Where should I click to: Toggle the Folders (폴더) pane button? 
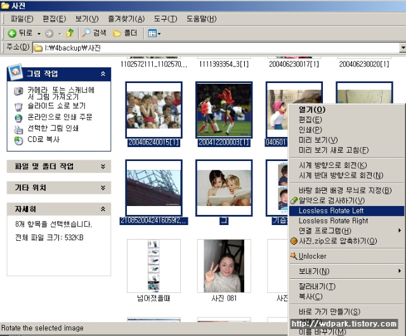coord(125,33)
